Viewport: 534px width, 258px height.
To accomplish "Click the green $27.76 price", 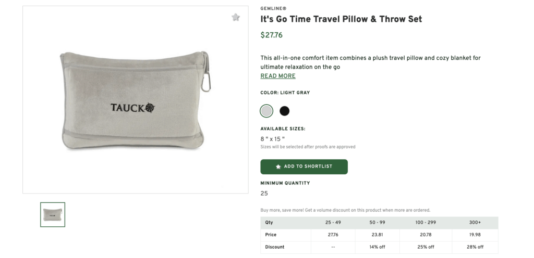I will pos(271,35).
